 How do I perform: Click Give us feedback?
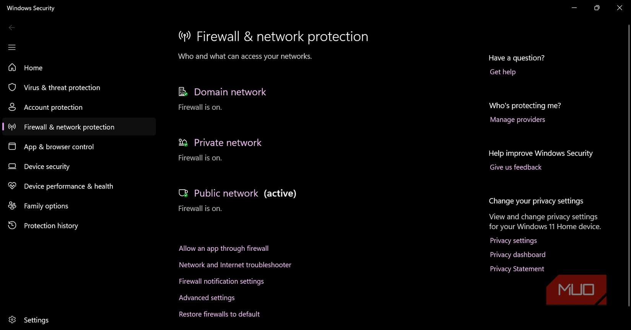[515, 167]
